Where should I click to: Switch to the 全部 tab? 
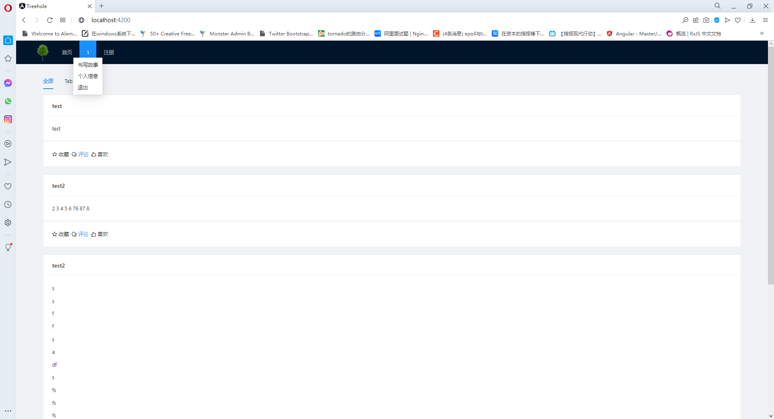[x=48, y=81]
